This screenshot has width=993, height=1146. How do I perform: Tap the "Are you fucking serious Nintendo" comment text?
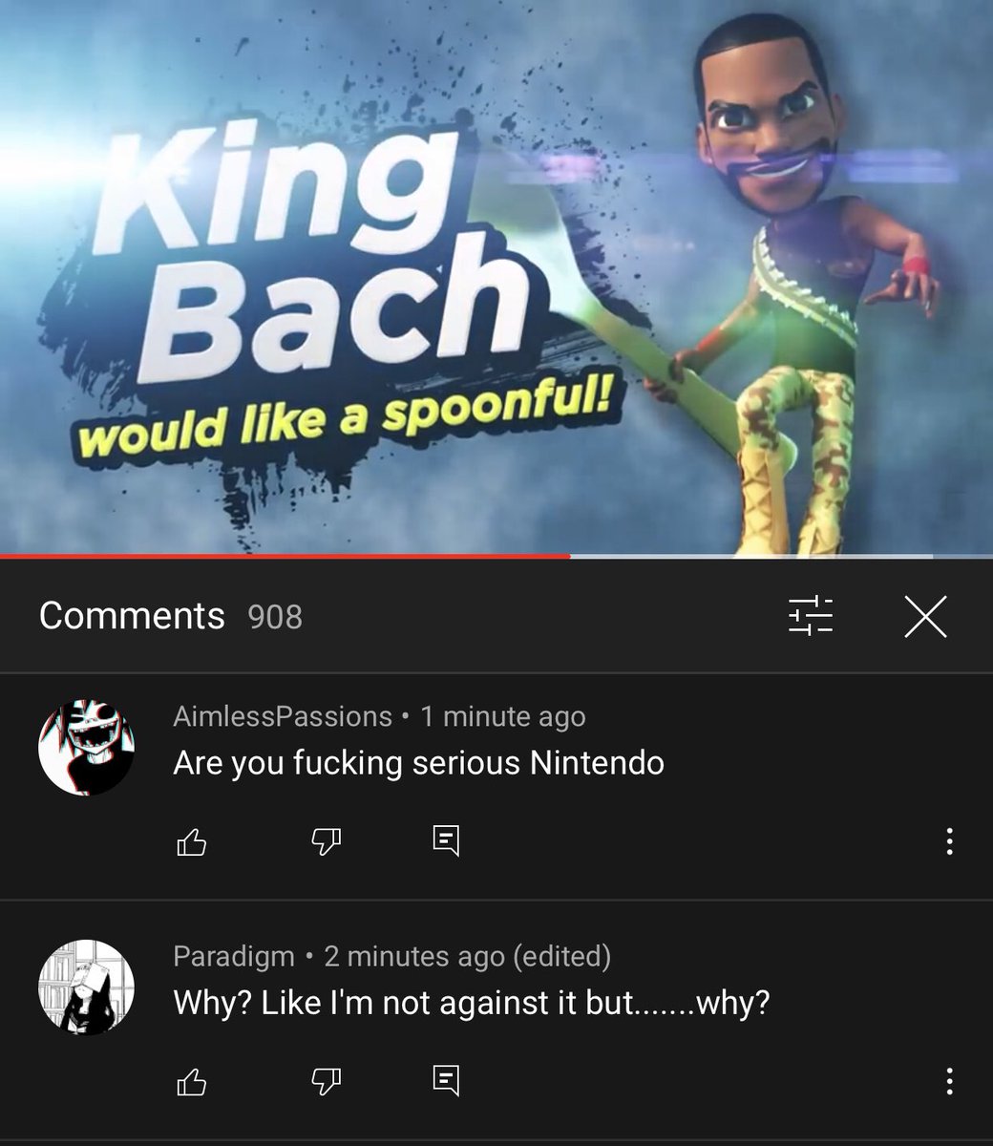(x=418, y=763)
